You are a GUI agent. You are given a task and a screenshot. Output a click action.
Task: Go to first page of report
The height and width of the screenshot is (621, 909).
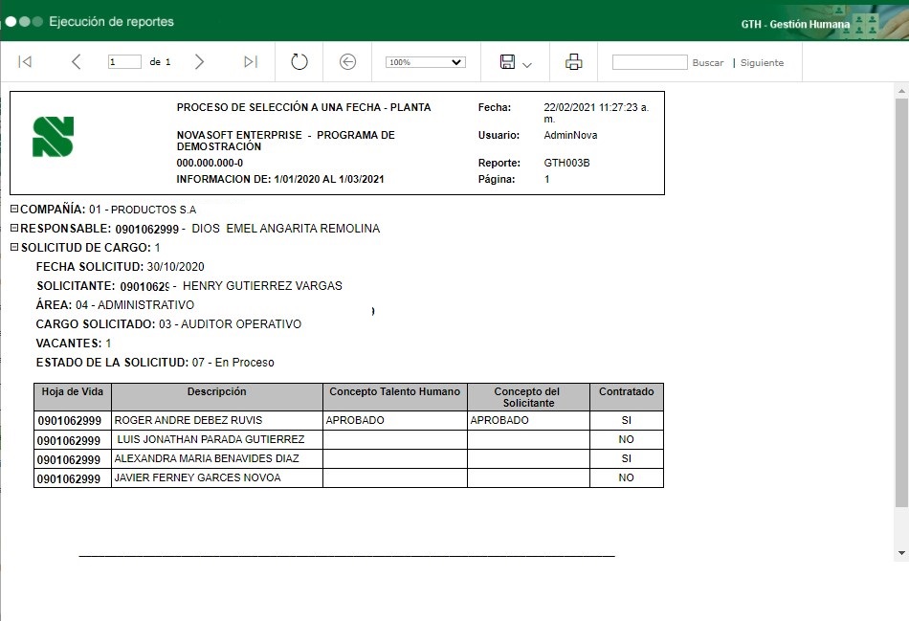tap(26, 62)
